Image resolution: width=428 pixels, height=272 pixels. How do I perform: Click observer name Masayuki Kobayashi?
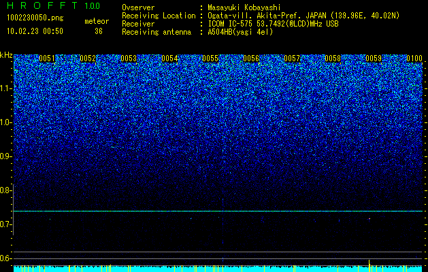[x=244, y=7]
